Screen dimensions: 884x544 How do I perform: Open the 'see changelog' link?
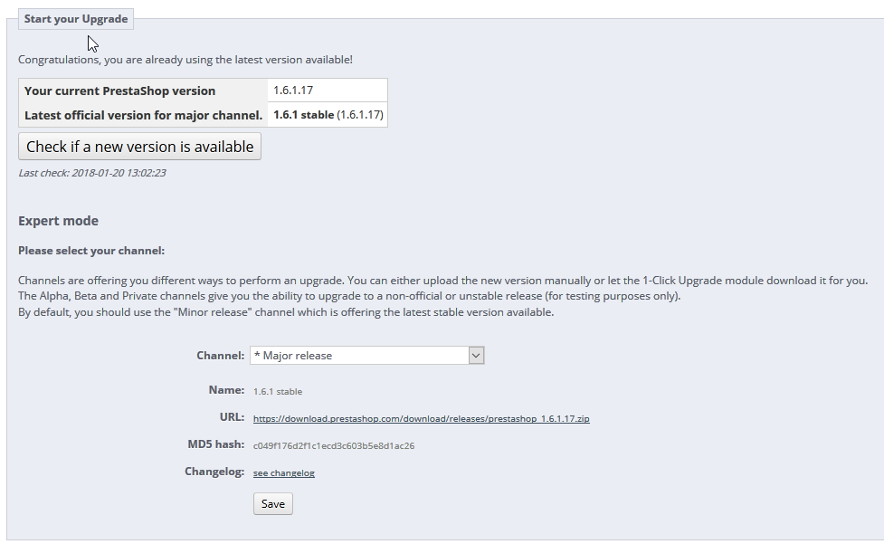pos(283,473)
